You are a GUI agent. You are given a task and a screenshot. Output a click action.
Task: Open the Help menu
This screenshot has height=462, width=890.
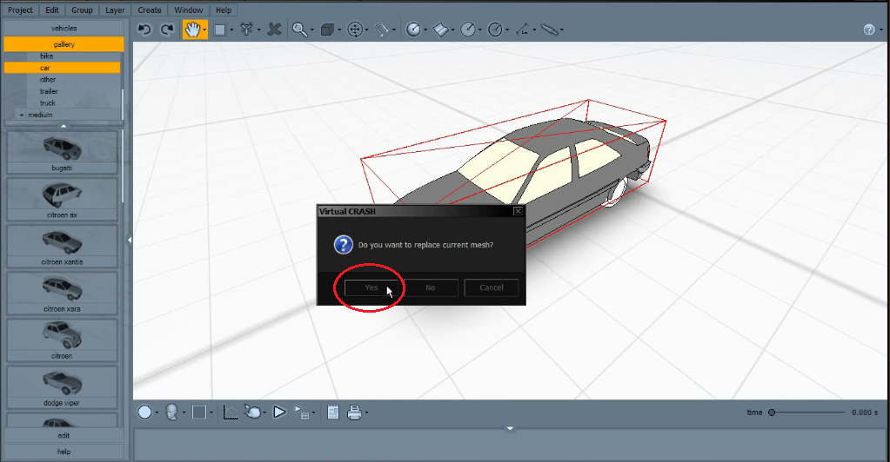[x=224, y=10]
